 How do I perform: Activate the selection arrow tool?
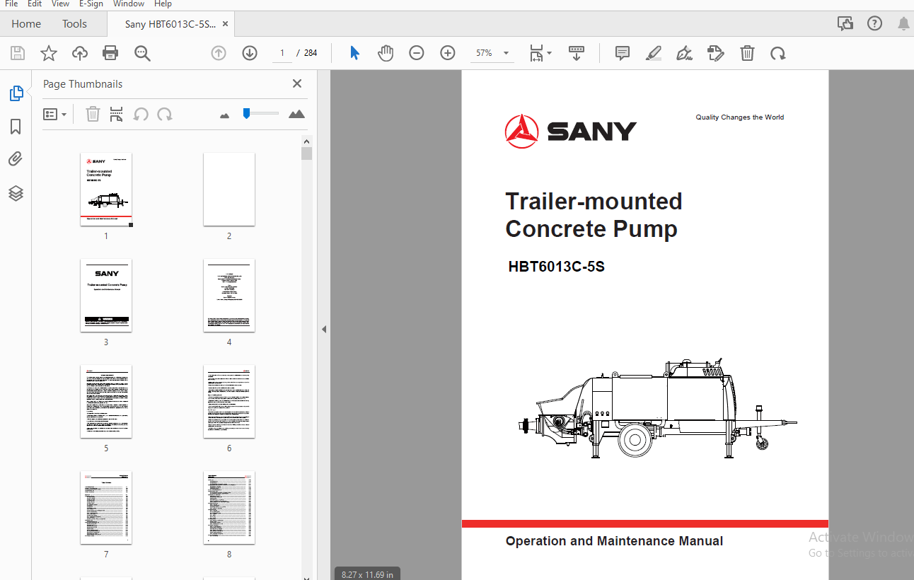click(x=355, y=53)
